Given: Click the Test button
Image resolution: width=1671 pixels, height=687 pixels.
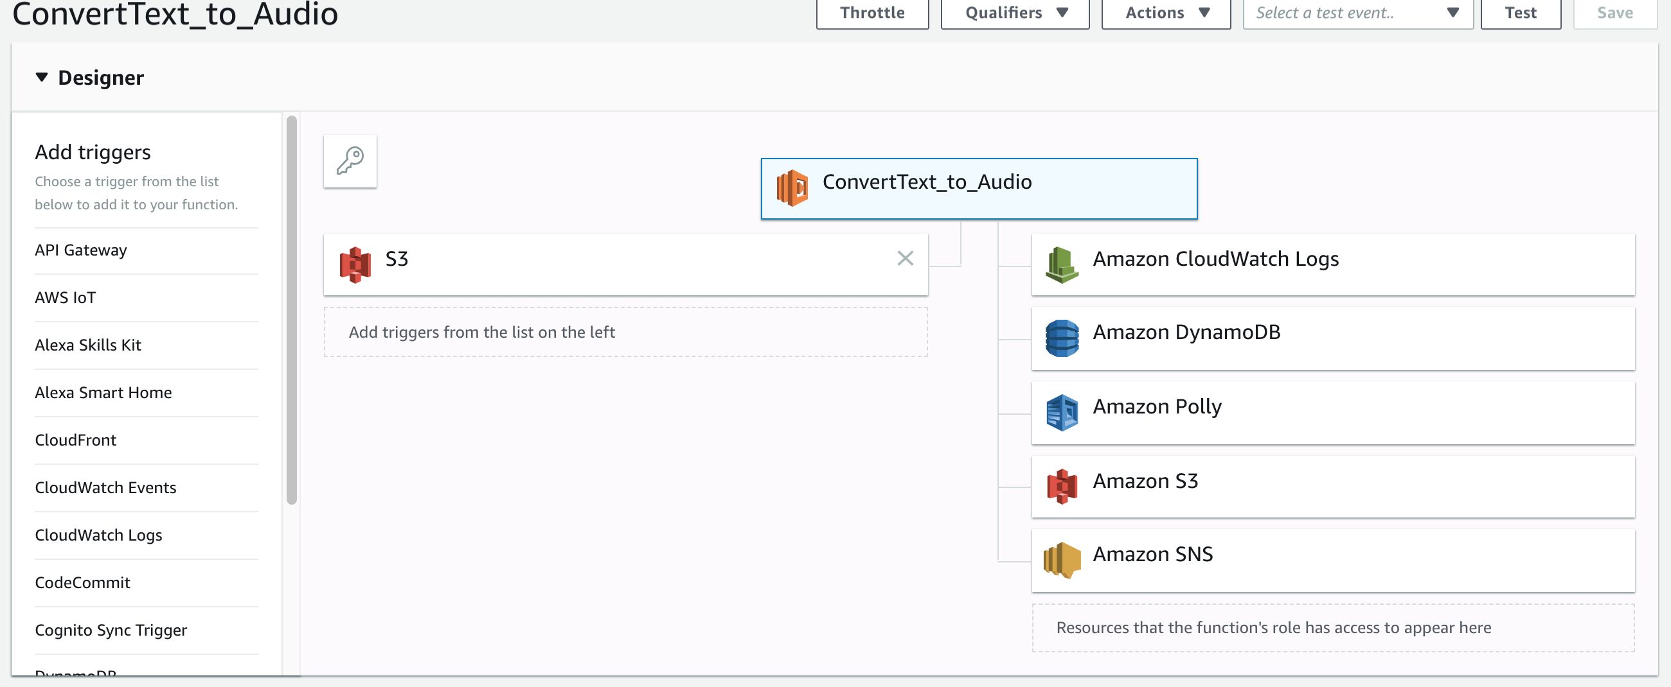Looking at the screenshot, I should click(x=1520, y=13).
